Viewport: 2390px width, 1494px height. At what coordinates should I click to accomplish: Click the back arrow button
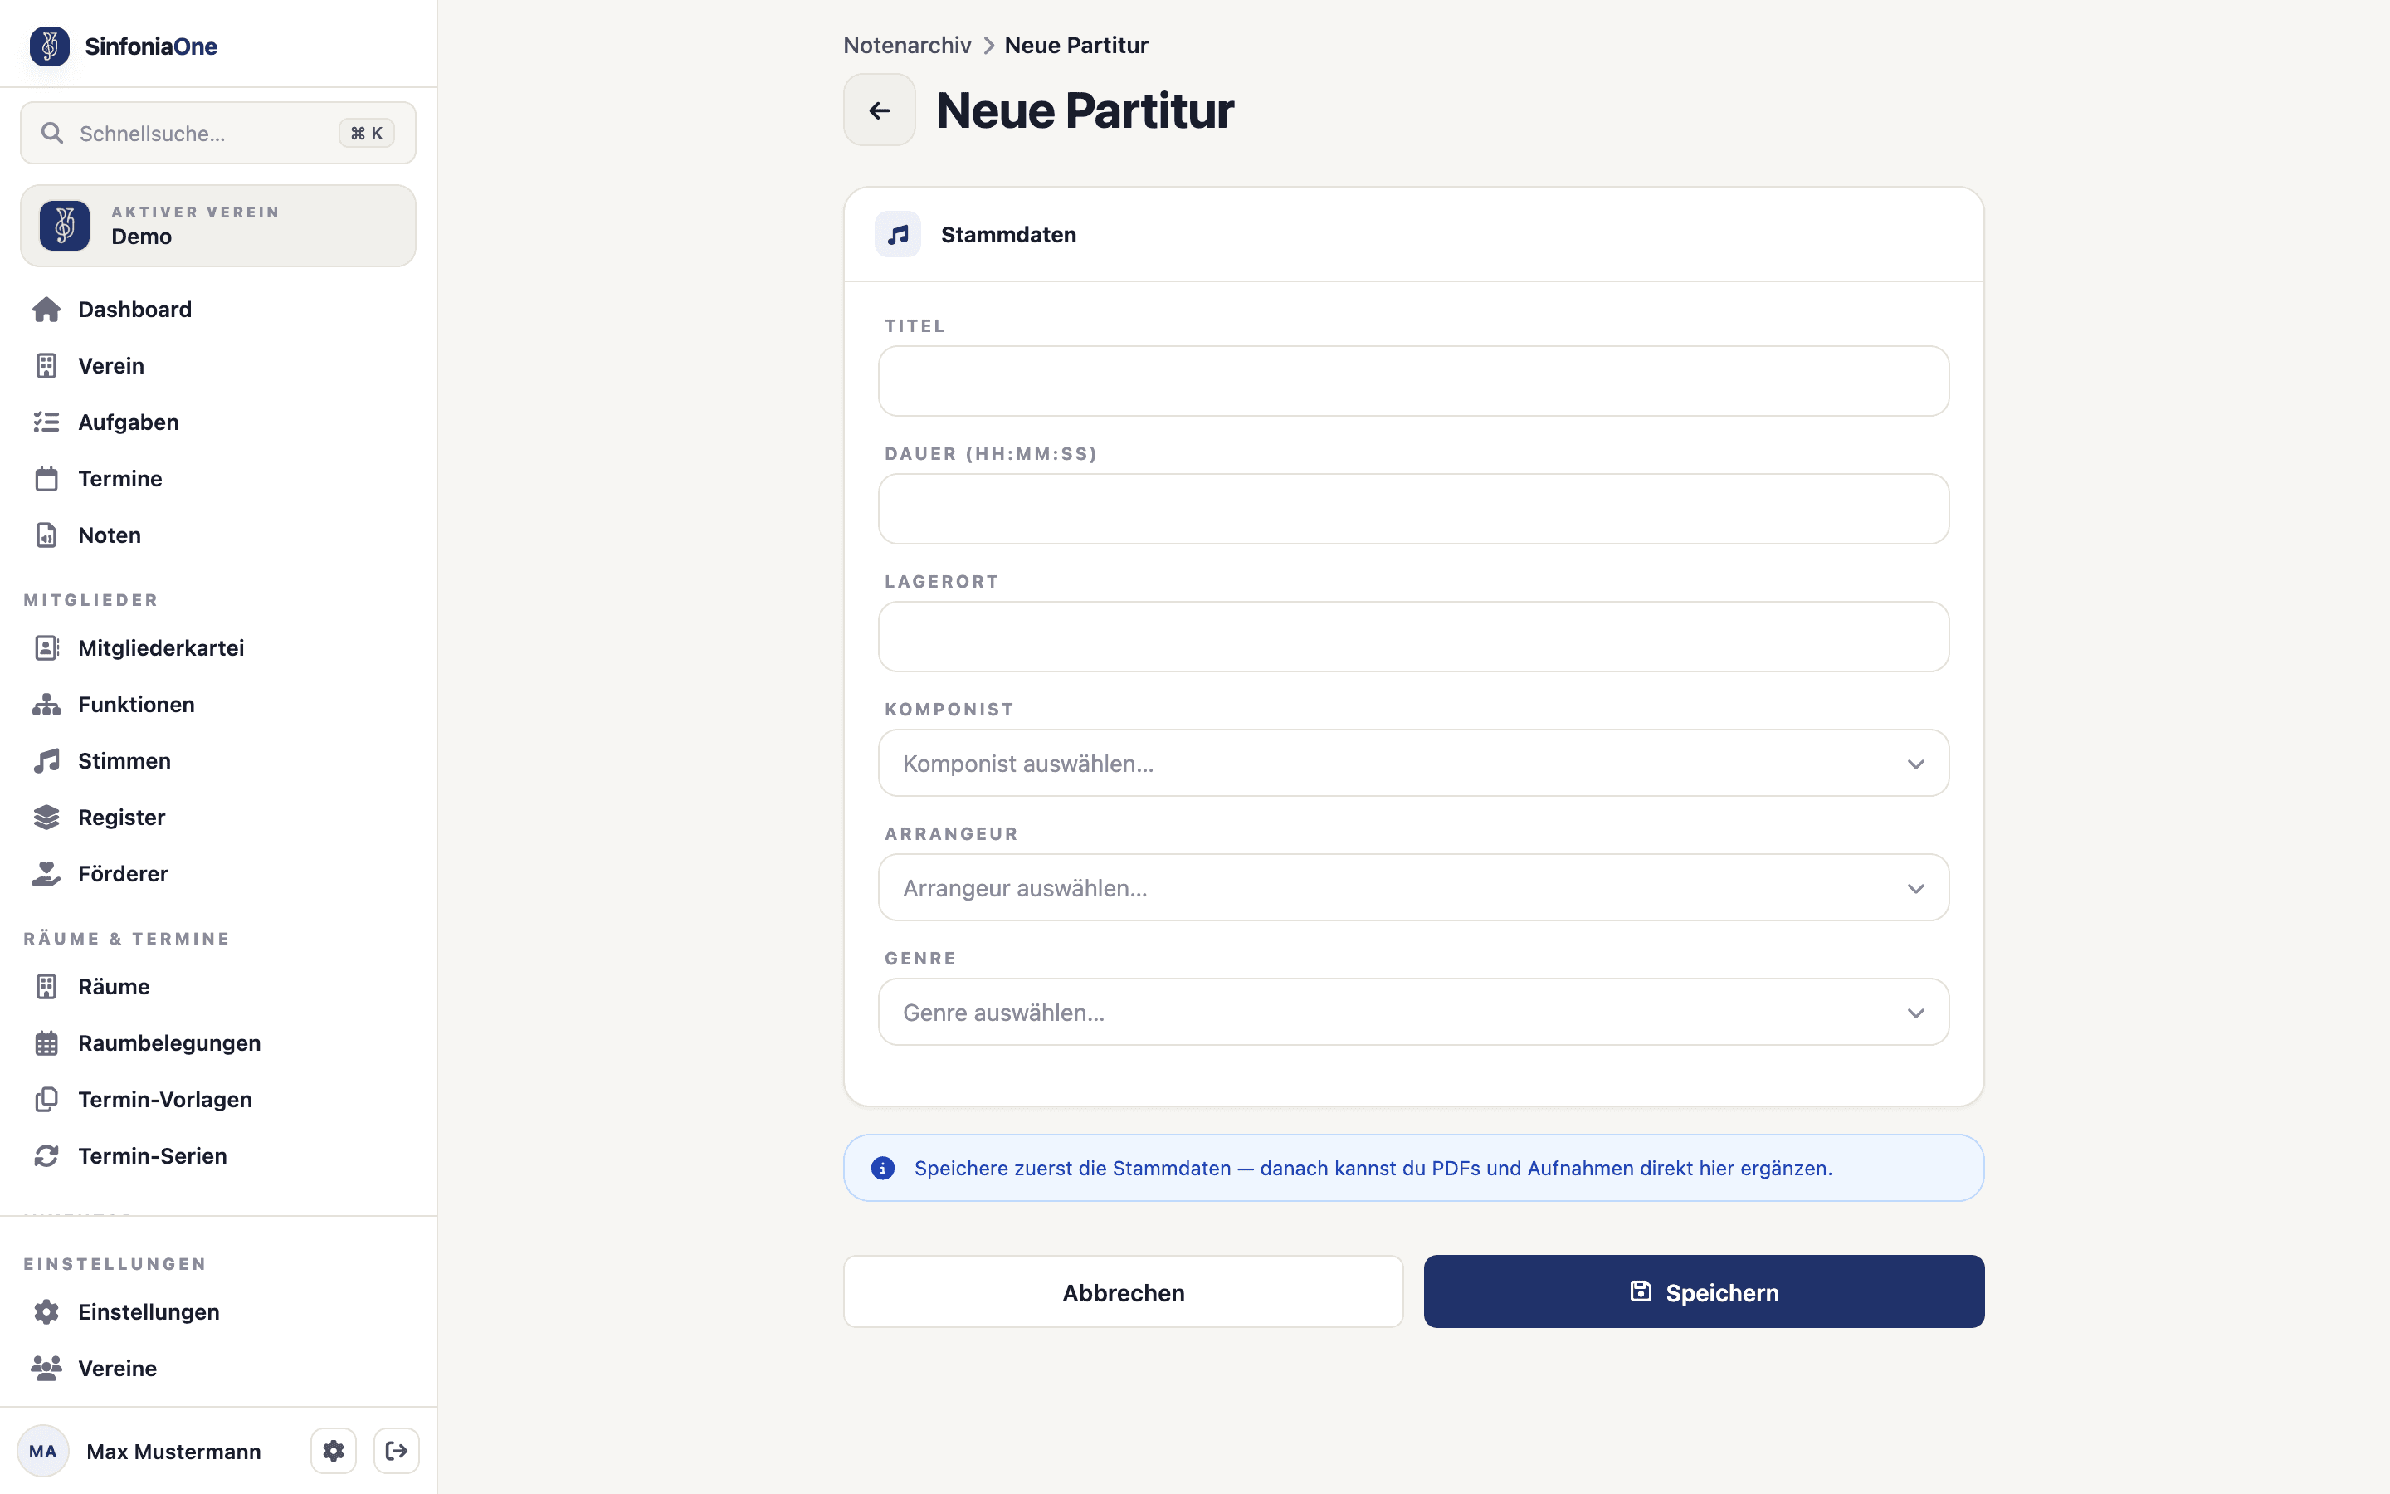[x=879, y=110]
